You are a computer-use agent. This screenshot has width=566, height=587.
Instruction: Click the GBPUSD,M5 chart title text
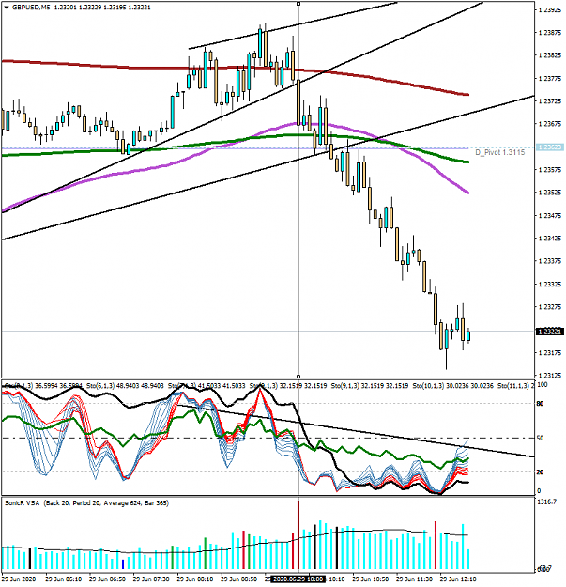[x=31, y=8]
